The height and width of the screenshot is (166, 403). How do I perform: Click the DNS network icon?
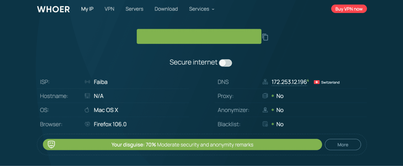click(265, 82)
